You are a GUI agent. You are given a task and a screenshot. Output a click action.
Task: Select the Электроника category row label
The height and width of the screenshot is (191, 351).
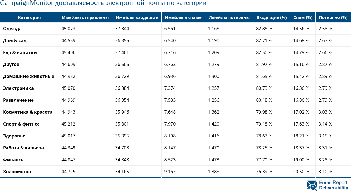pyautogui.click(x=17, y=88)
